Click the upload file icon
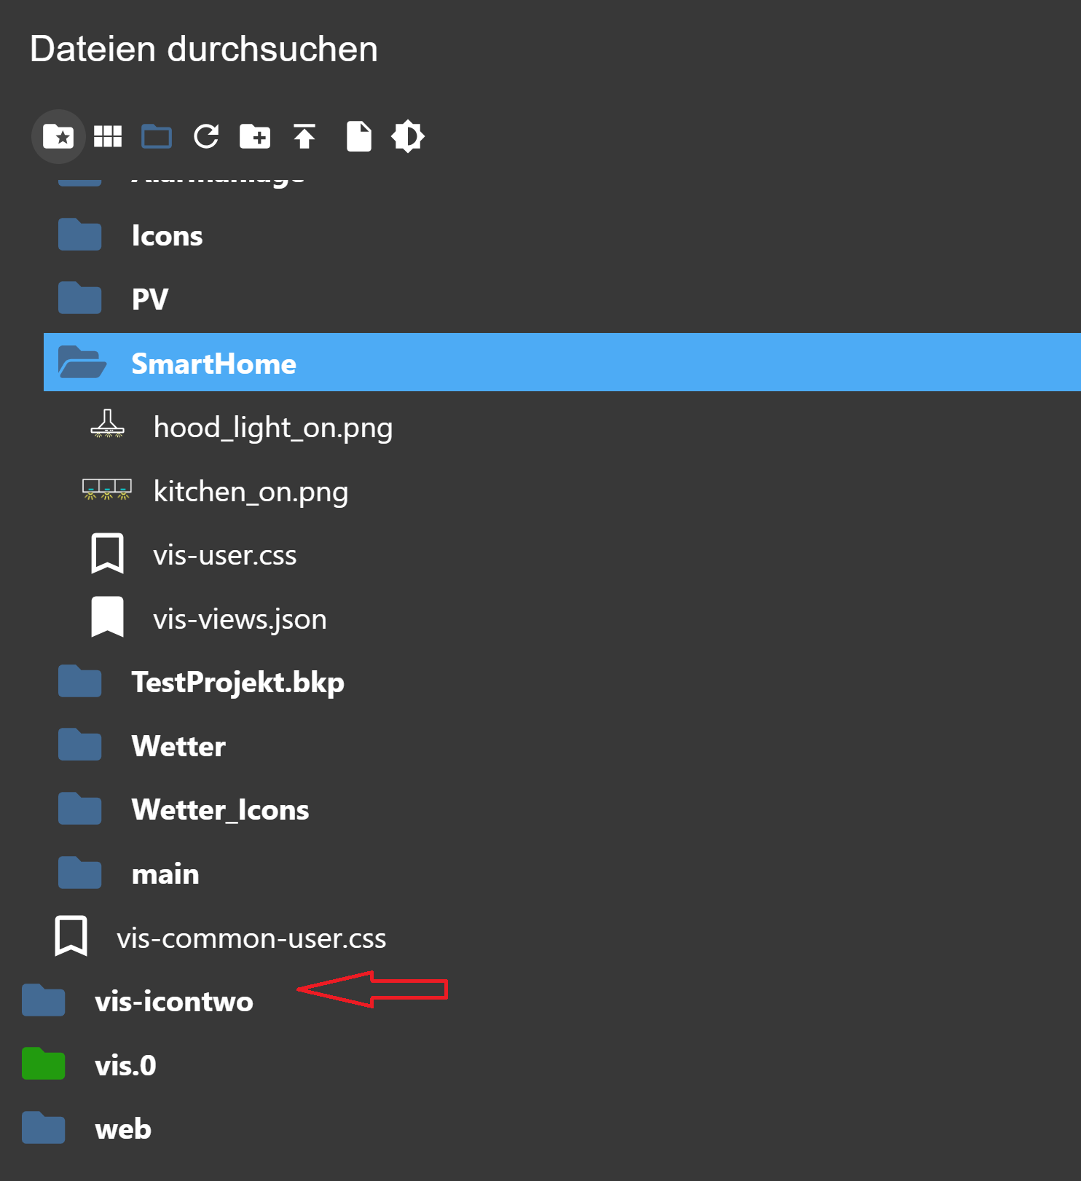The height and width of the screenshot is (1181, 1081). tap(304, 136)
